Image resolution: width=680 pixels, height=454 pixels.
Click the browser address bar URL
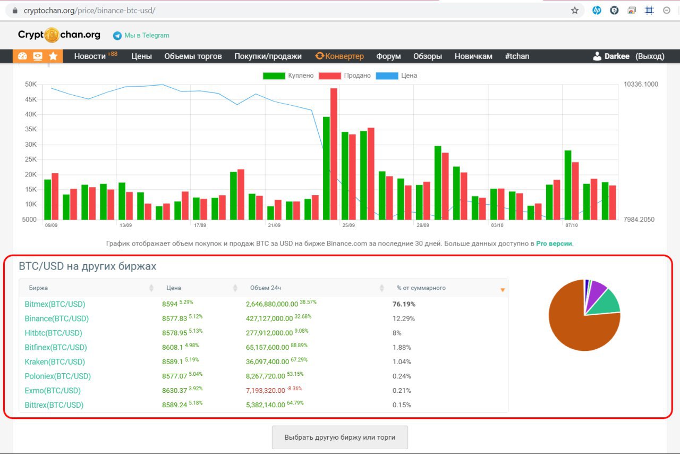tap(89, 10)
